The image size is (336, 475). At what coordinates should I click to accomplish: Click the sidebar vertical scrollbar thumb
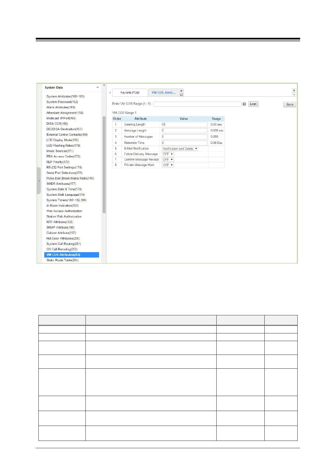(x=104, y=164)
